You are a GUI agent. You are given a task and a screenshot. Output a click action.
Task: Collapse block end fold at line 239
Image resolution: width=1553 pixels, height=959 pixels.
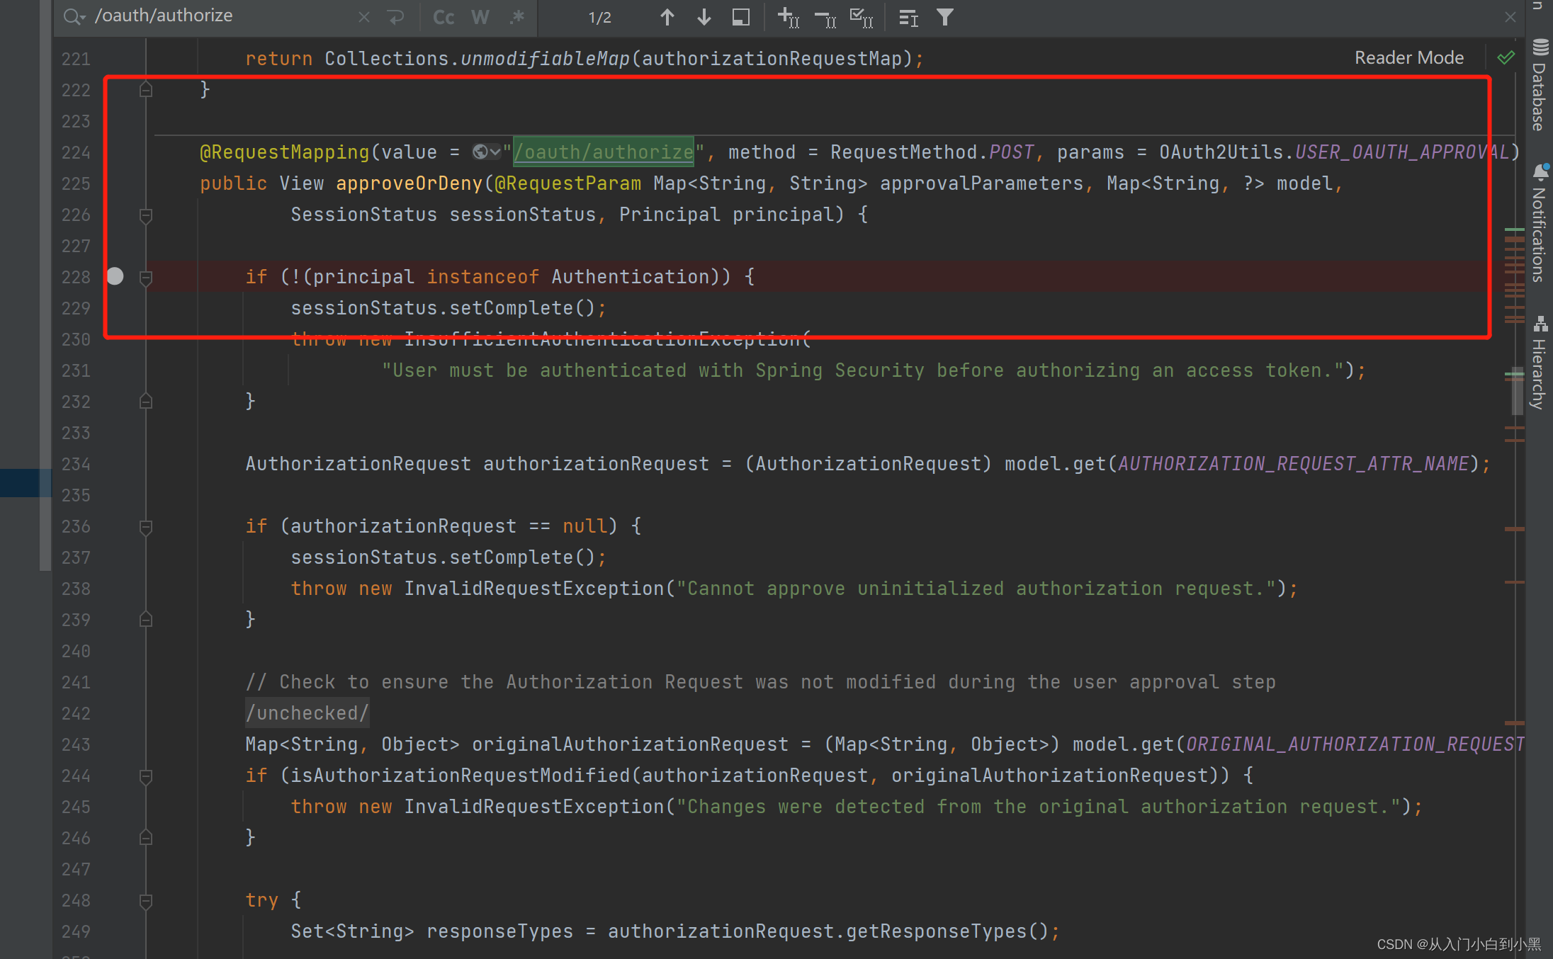point(146,620)
